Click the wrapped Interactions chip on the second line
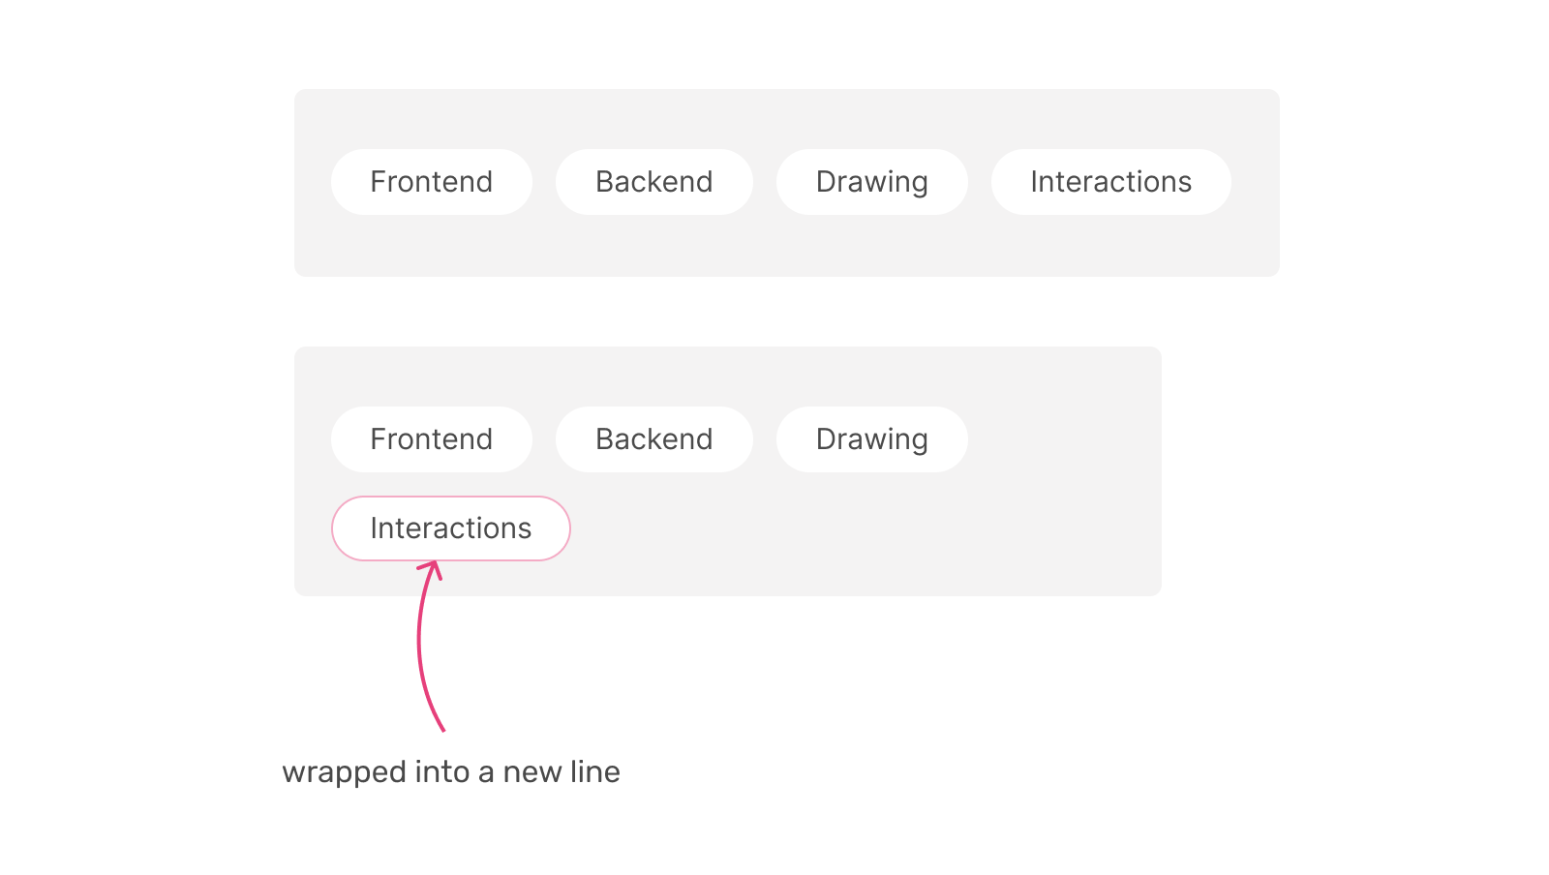This screenshot has height=875, width=1549. click(450, 528)
